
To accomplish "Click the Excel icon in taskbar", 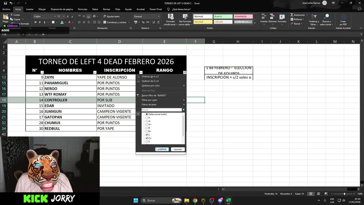I will click(x=228, y=200).
